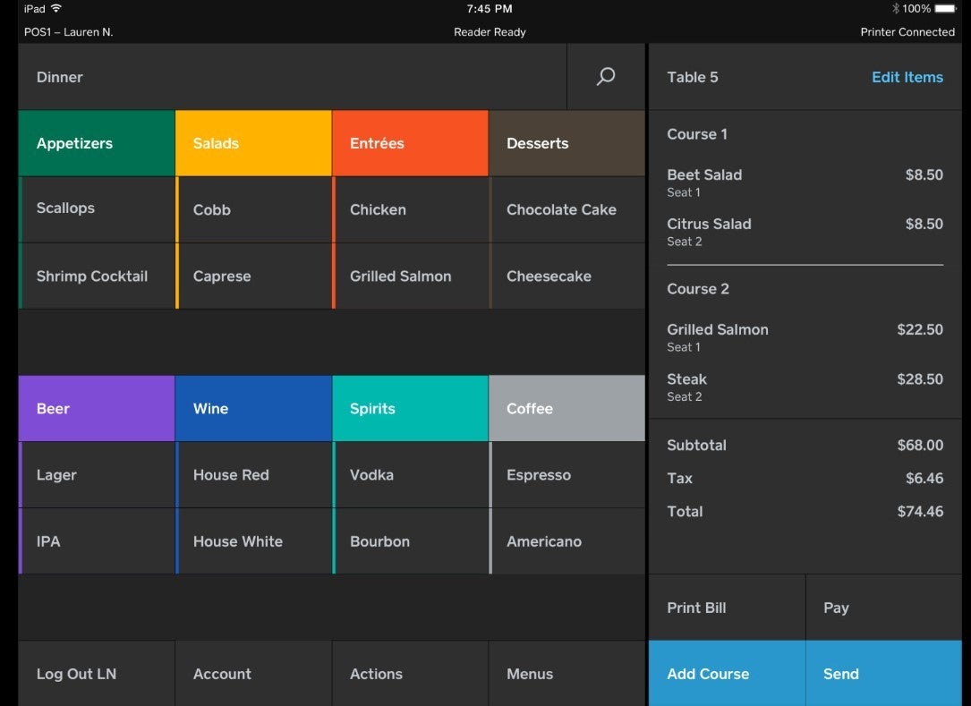The image size is (971, 706).
Task: Choose House Red wine
Action: [253, 475]
